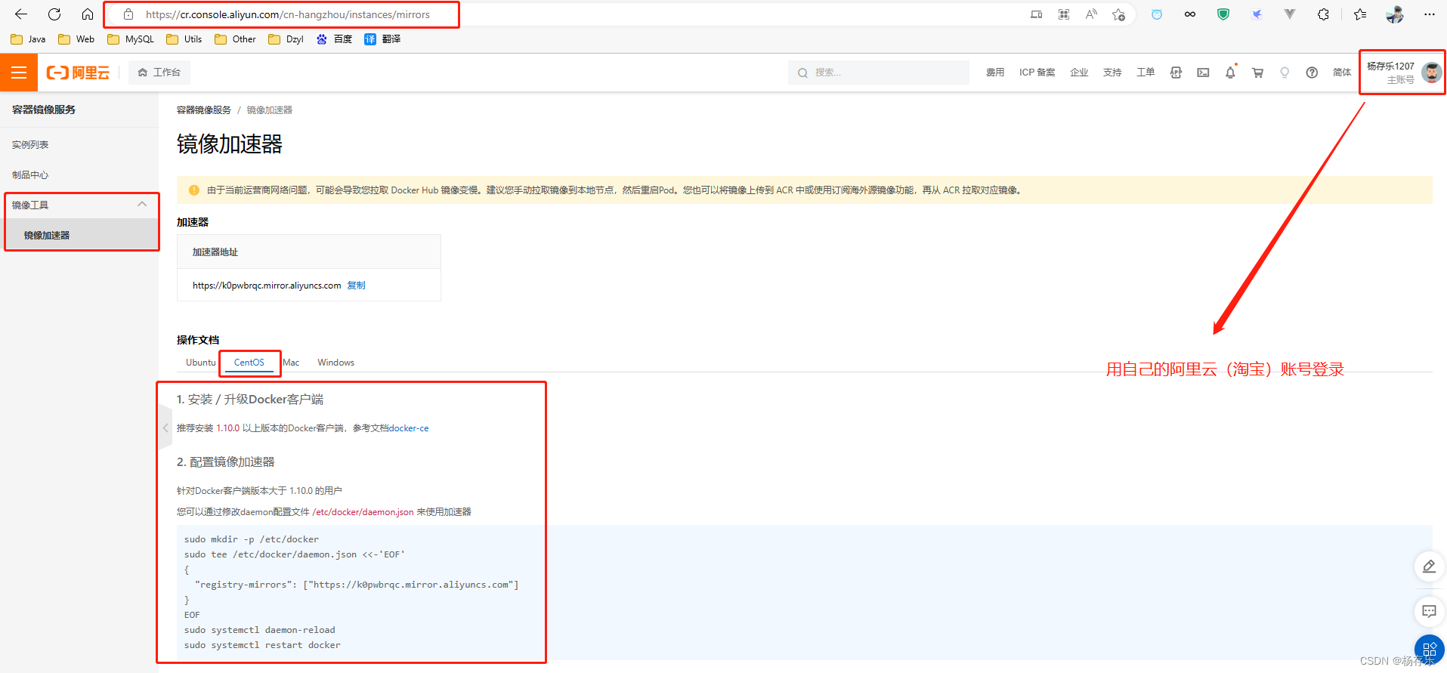The image size is (1447, 673).
Task: Open the 工单 top nav item
Action: (1146, 73)
